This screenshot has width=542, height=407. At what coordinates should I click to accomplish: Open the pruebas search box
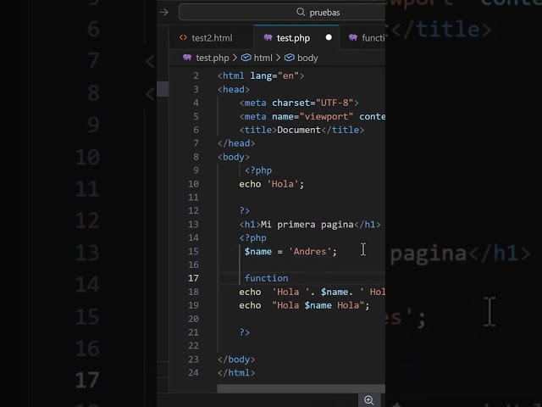[282, 13]
